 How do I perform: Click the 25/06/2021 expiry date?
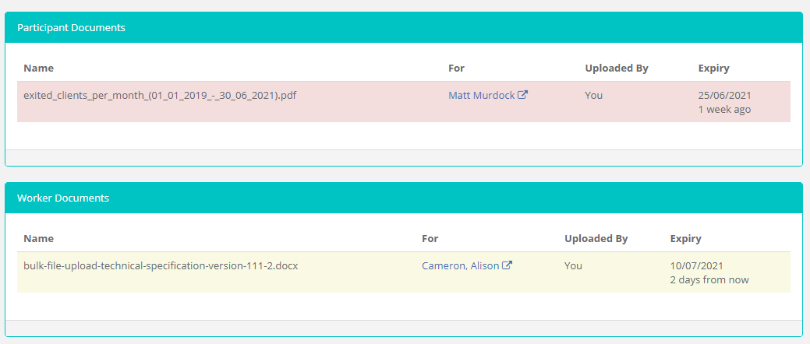click(725, 96)
